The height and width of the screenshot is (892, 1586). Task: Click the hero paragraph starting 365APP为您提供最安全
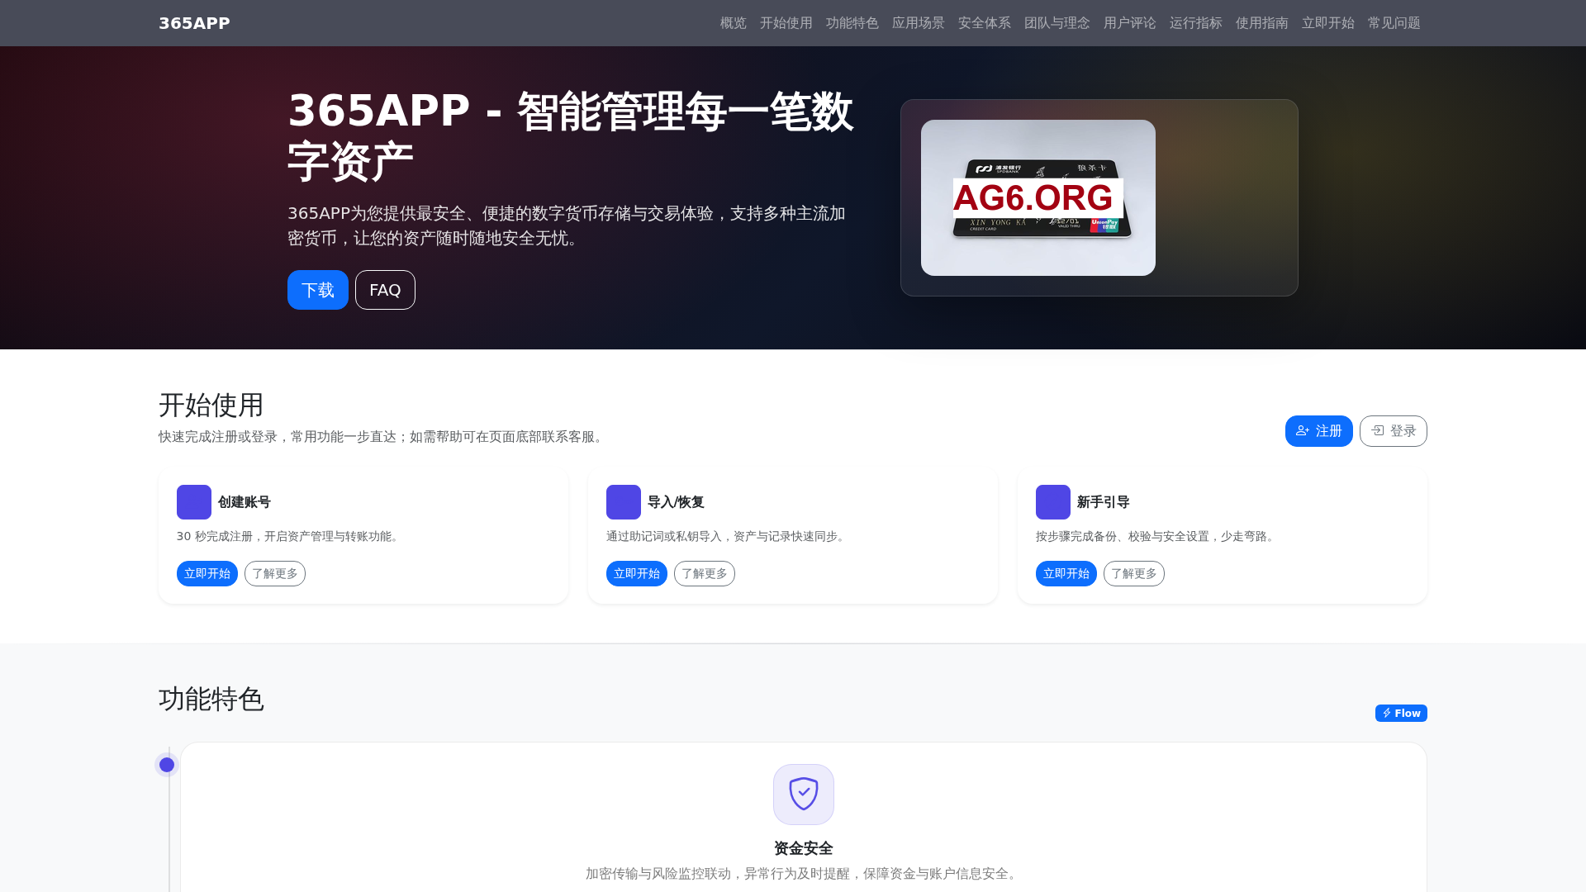[567, 225]
